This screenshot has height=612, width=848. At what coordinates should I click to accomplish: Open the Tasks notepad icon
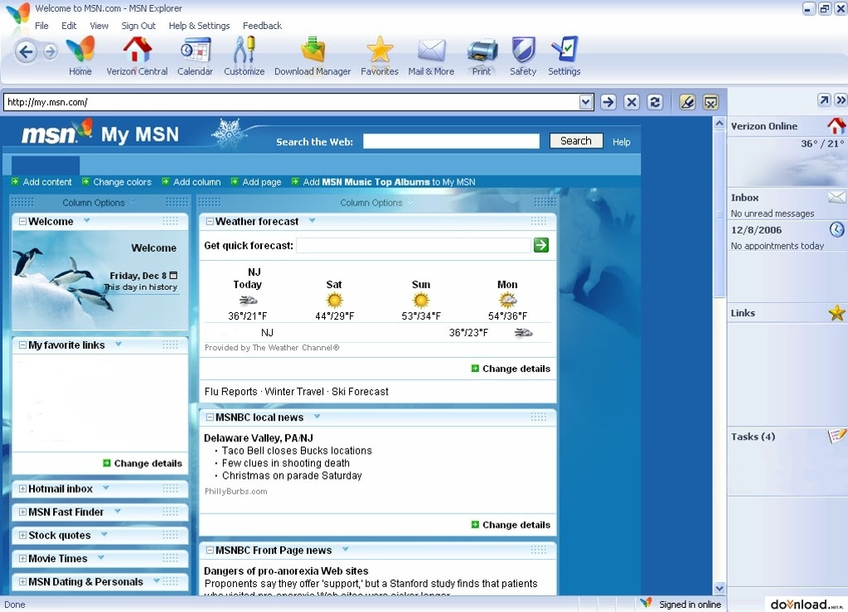click(x=836, y=436)
